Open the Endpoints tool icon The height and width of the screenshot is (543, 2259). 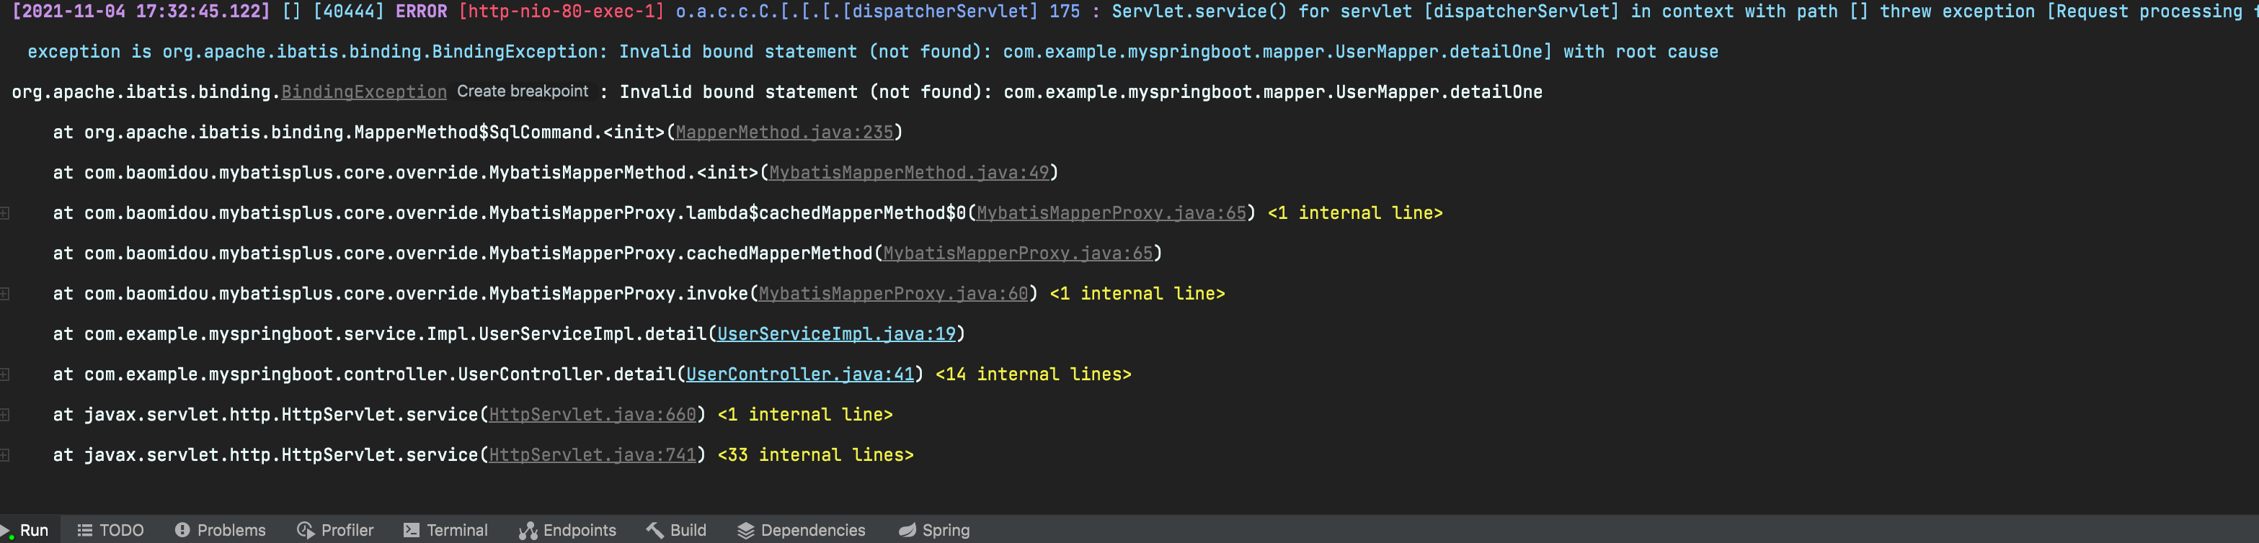click(x=528, y=531)
